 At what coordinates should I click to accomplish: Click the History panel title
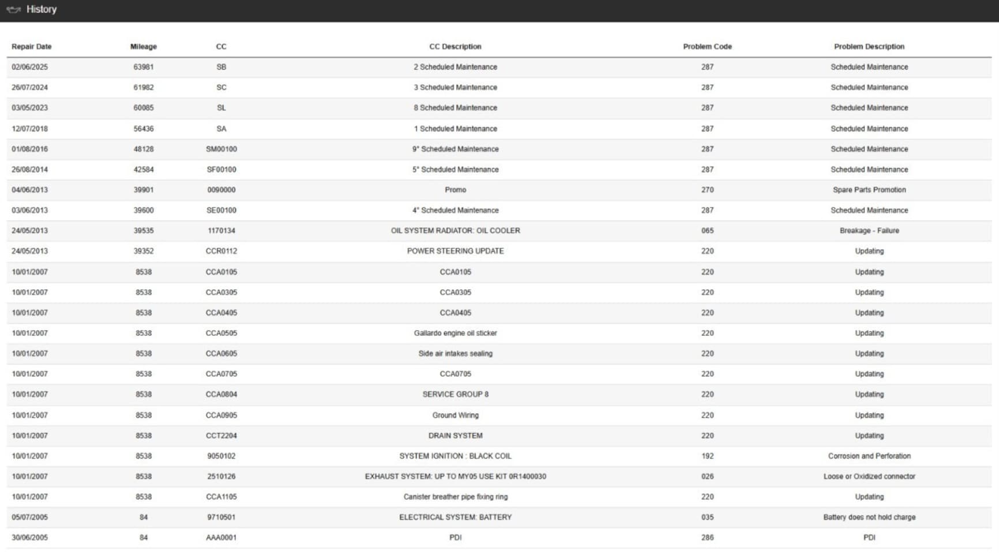pyautogui.click(x=42, y=10)
